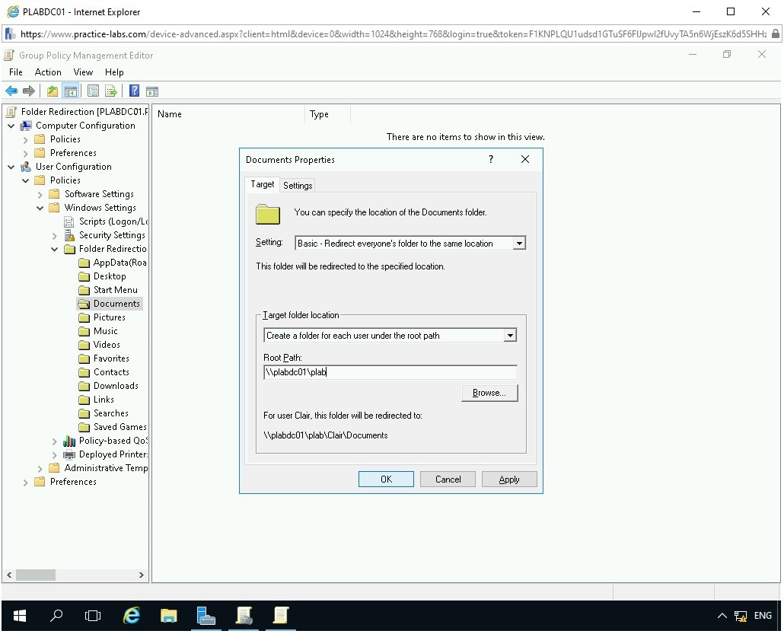Click the taskbar Search magnifier icon
This screenshot has height=634, width=784.
tap(56, 616)
